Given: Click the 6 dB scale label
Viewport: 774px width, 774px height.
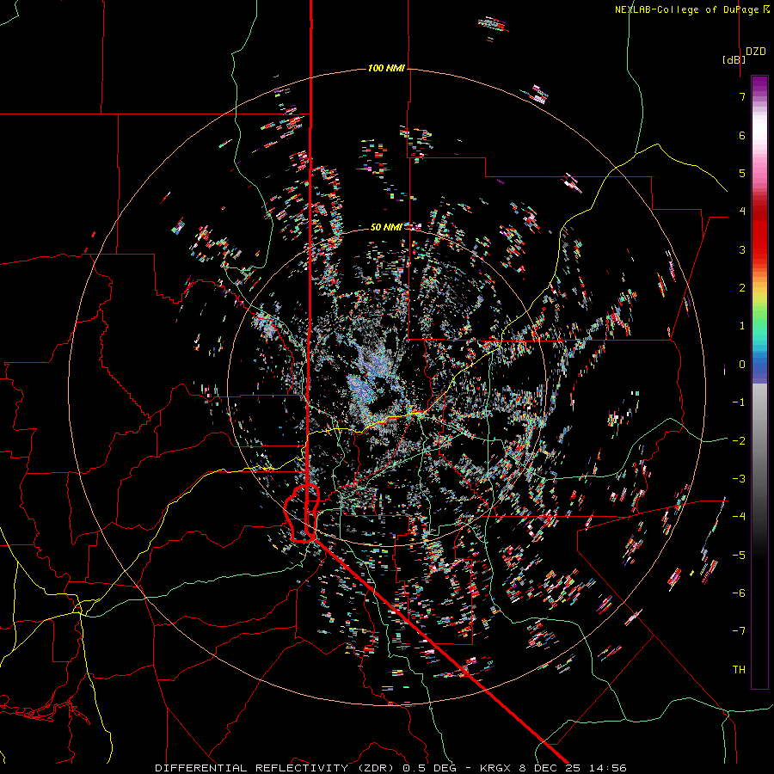Looking at the screenshot, I should coord(742,135).
